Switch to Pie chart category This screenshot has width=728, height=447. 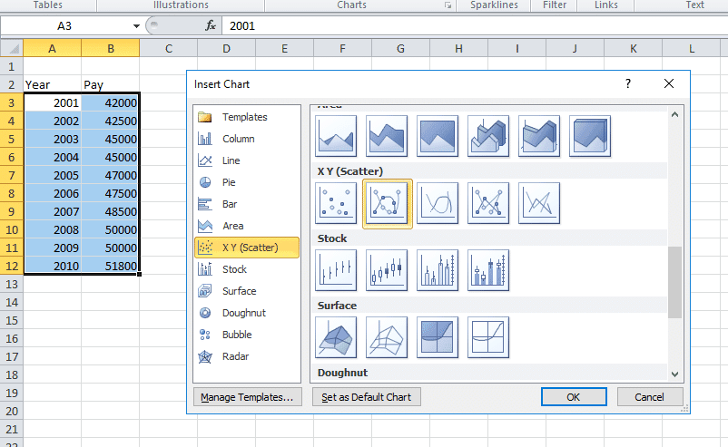click(229, 182)
